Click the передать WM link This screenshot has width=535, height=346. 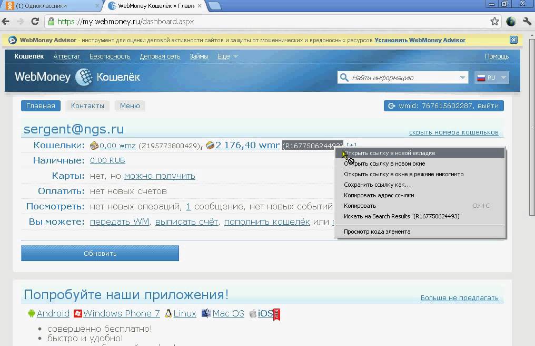(120, 222)
